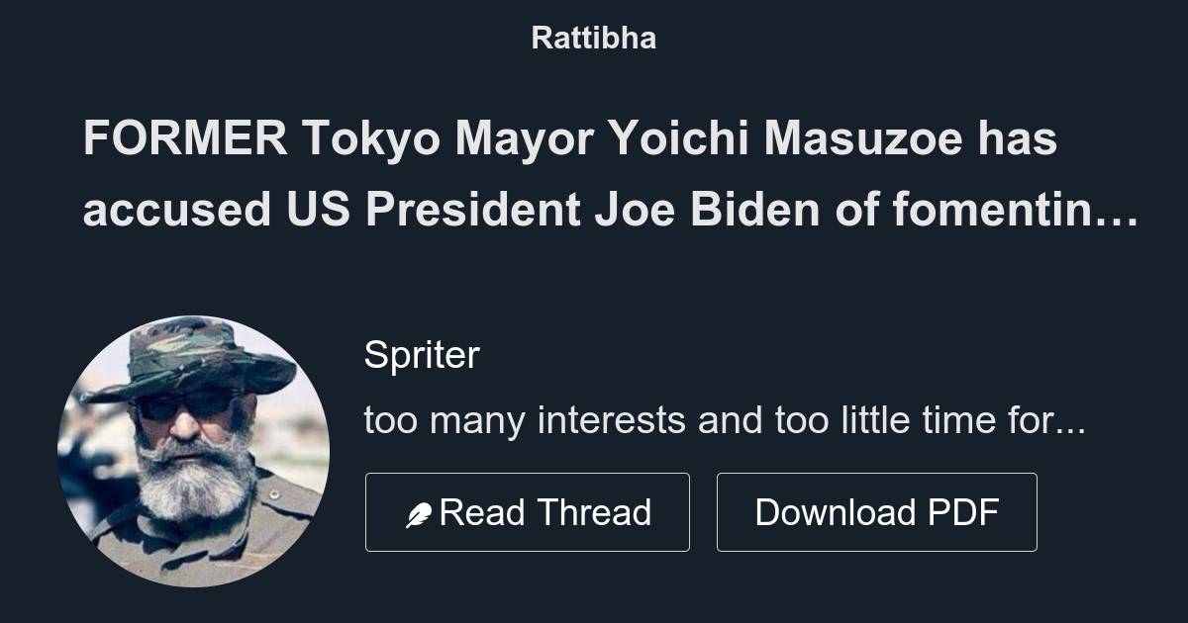Screen dimensions: 1188x623
Task: Click "FORMER Tokyo Mayor" in the headline
Action: [x=261, y=139]
